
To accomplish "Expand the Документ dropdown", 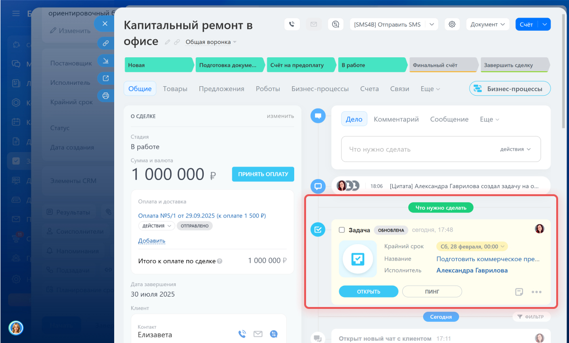I will [488, 24].
